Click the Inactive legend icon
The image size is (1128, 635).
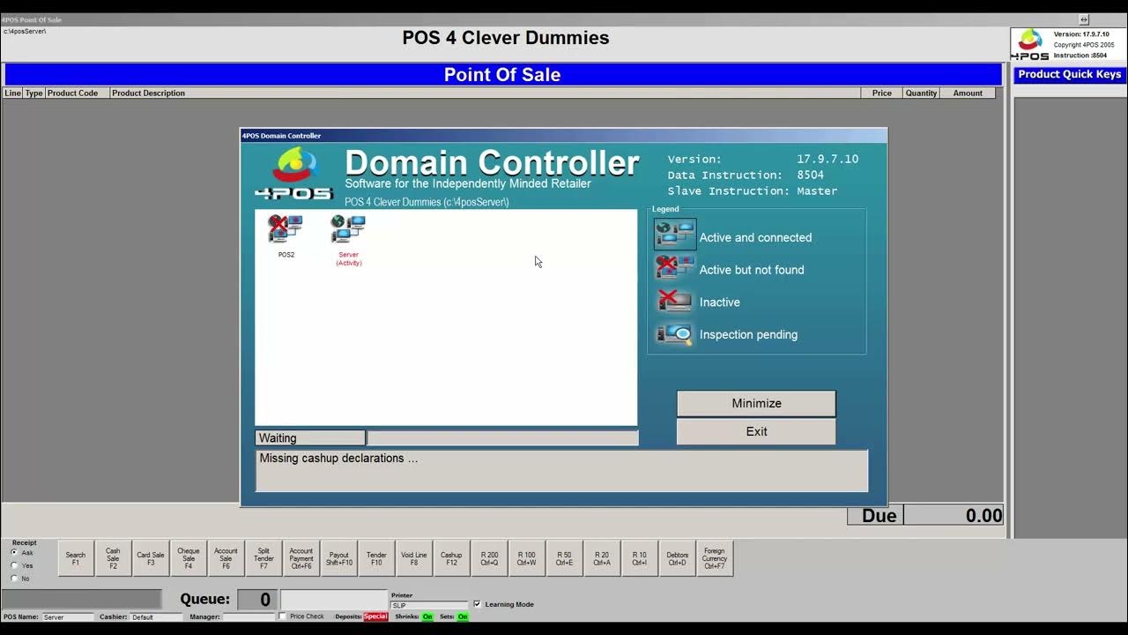click(x=675, y=301)
